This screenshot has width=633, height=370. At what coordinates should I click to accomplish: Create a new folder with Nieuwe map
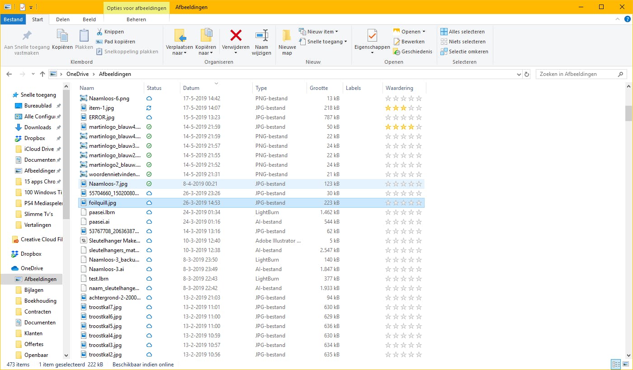point(287,36)
